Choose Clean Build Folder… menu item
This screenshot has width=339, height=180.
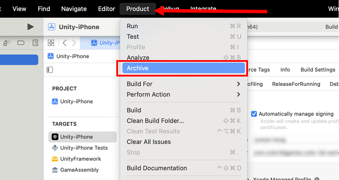click(x=184, y=121)
